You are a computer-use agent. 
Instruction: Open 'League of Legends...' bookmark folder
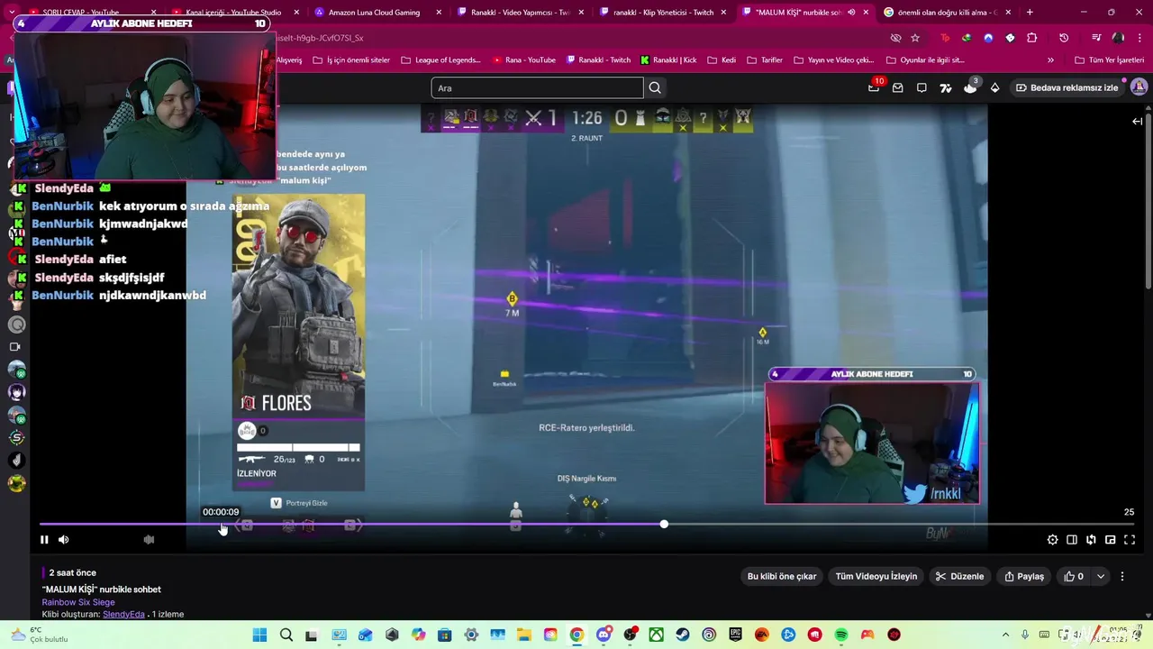441,60
